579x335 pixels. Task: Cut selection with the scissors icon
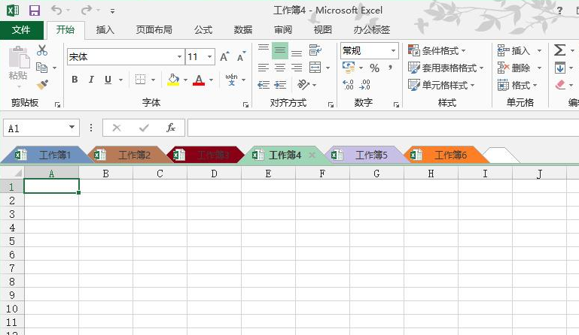click(42, 50)
